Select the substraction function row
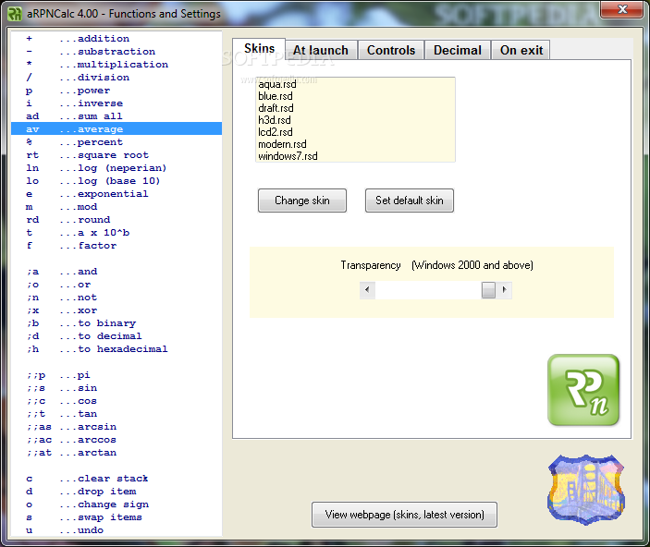 tap(117, 52)
